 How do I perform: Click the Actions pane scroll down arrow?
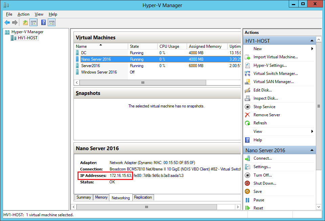319,207
